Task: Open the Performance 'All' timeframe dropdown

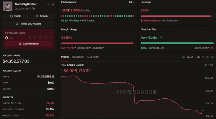Action: (x=132, y=2)
